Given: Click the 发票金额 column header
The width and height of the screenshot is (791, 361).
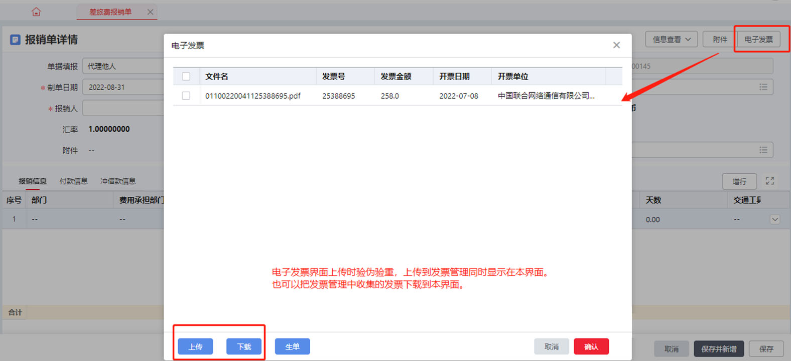Looking at the screenshot, I should click(396, 77).
